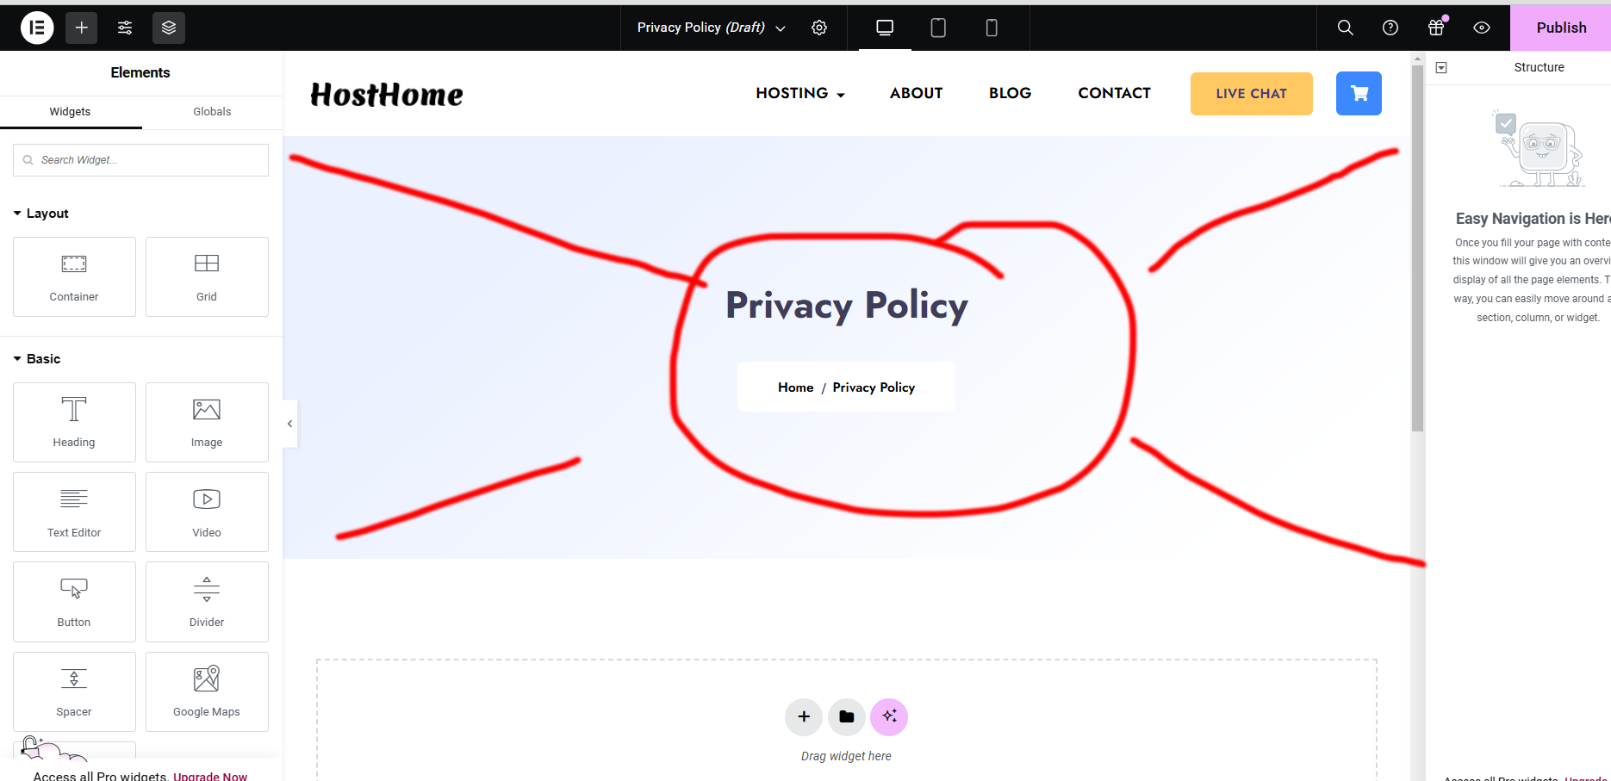Click the AI sparkle build icon
Screen dimensions: 1611x781
pyautogui.click(x=889, y=716)
